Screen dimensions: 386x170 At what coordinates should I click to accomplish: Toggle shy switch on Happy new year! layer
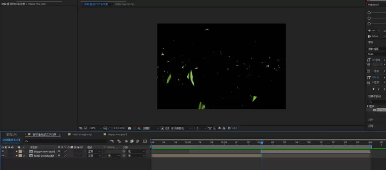pos(59,151)
